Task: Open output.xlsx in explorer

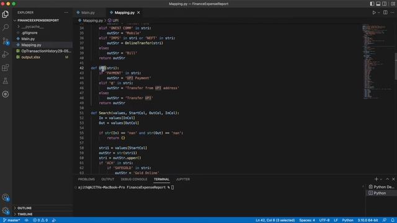Action: tap(30, 57)
